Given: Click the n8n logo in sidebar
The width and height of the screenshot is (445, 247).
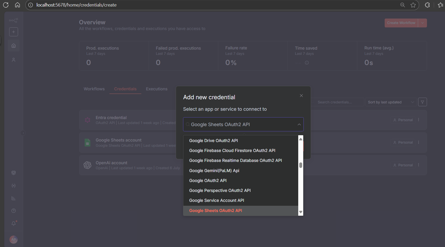Looking at the screenshot, I should pyautogui.click(x=13, y=20).
